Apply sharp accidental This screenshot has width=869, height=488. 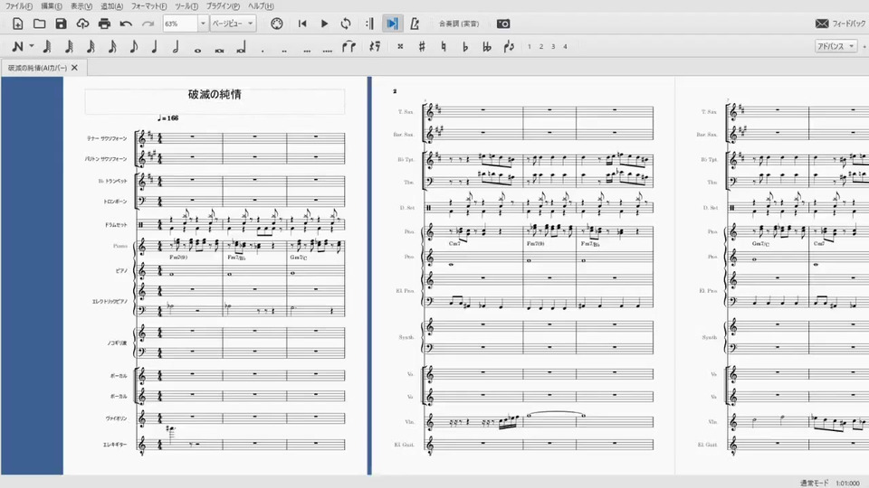422,46
